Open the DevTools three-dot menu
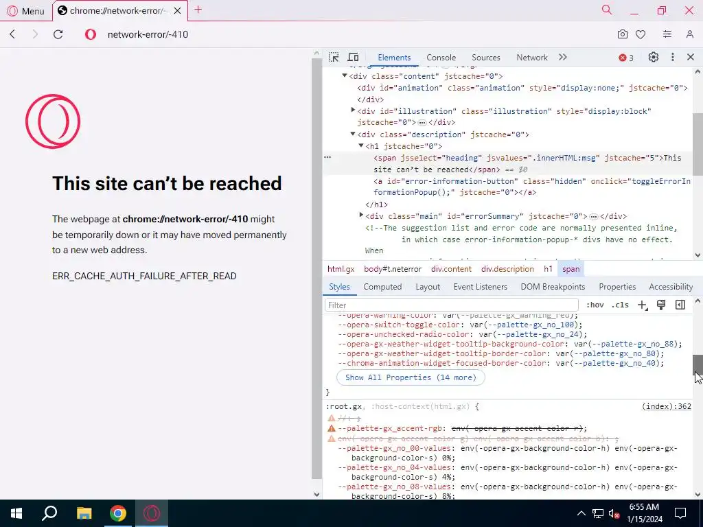Screen dimensions: 703x527 (673, 57)
